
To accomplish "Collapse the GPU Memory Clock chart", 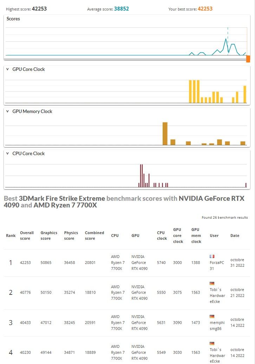I will pyautogui.click(x=7, y=111).
